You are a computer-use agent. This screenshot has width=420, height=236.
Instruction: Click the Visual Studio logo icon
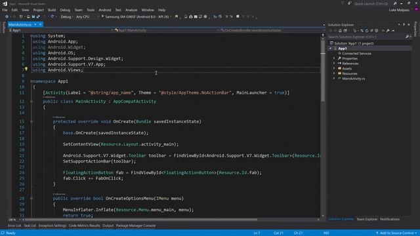pyautogui.click(x=5, y=3)
